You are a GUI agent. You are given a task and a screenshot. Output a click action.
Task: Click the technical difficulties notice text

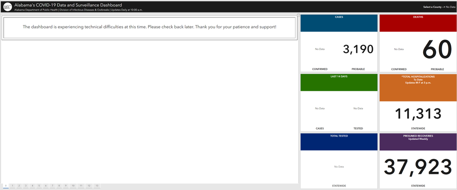click(149, 27)
